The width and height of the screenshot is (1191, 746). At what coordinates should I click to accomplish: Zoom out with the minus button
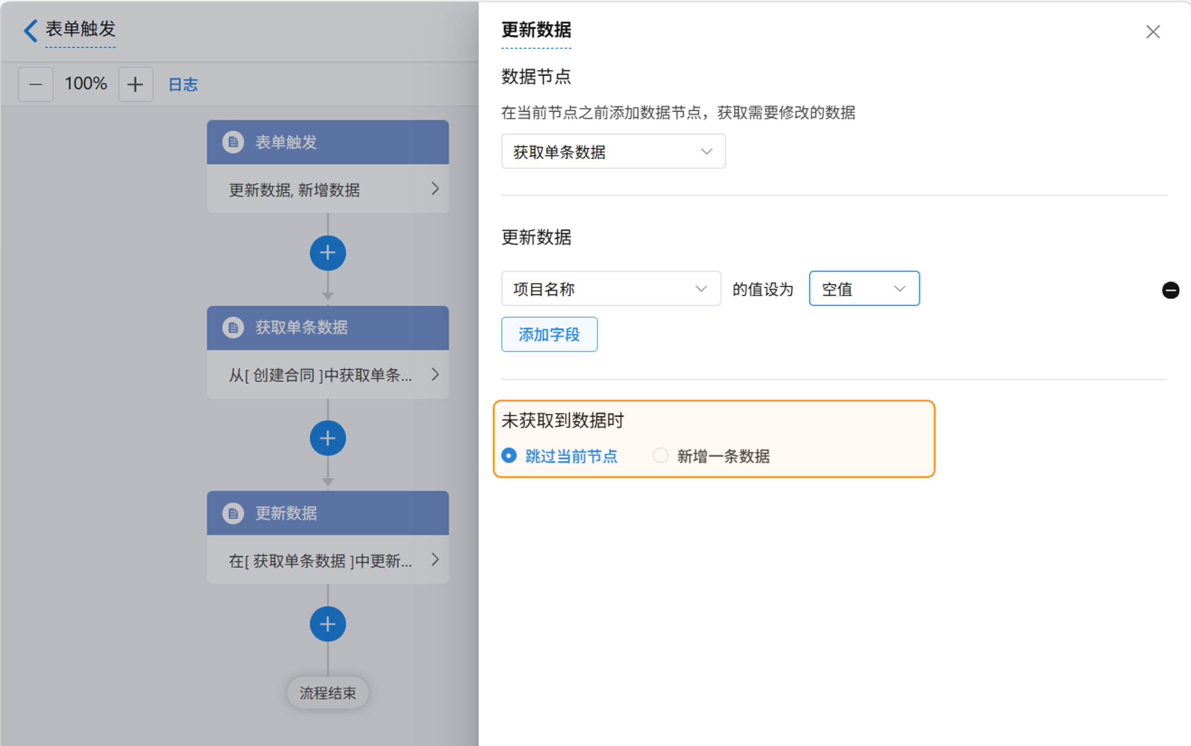click(x=36, y=84)
